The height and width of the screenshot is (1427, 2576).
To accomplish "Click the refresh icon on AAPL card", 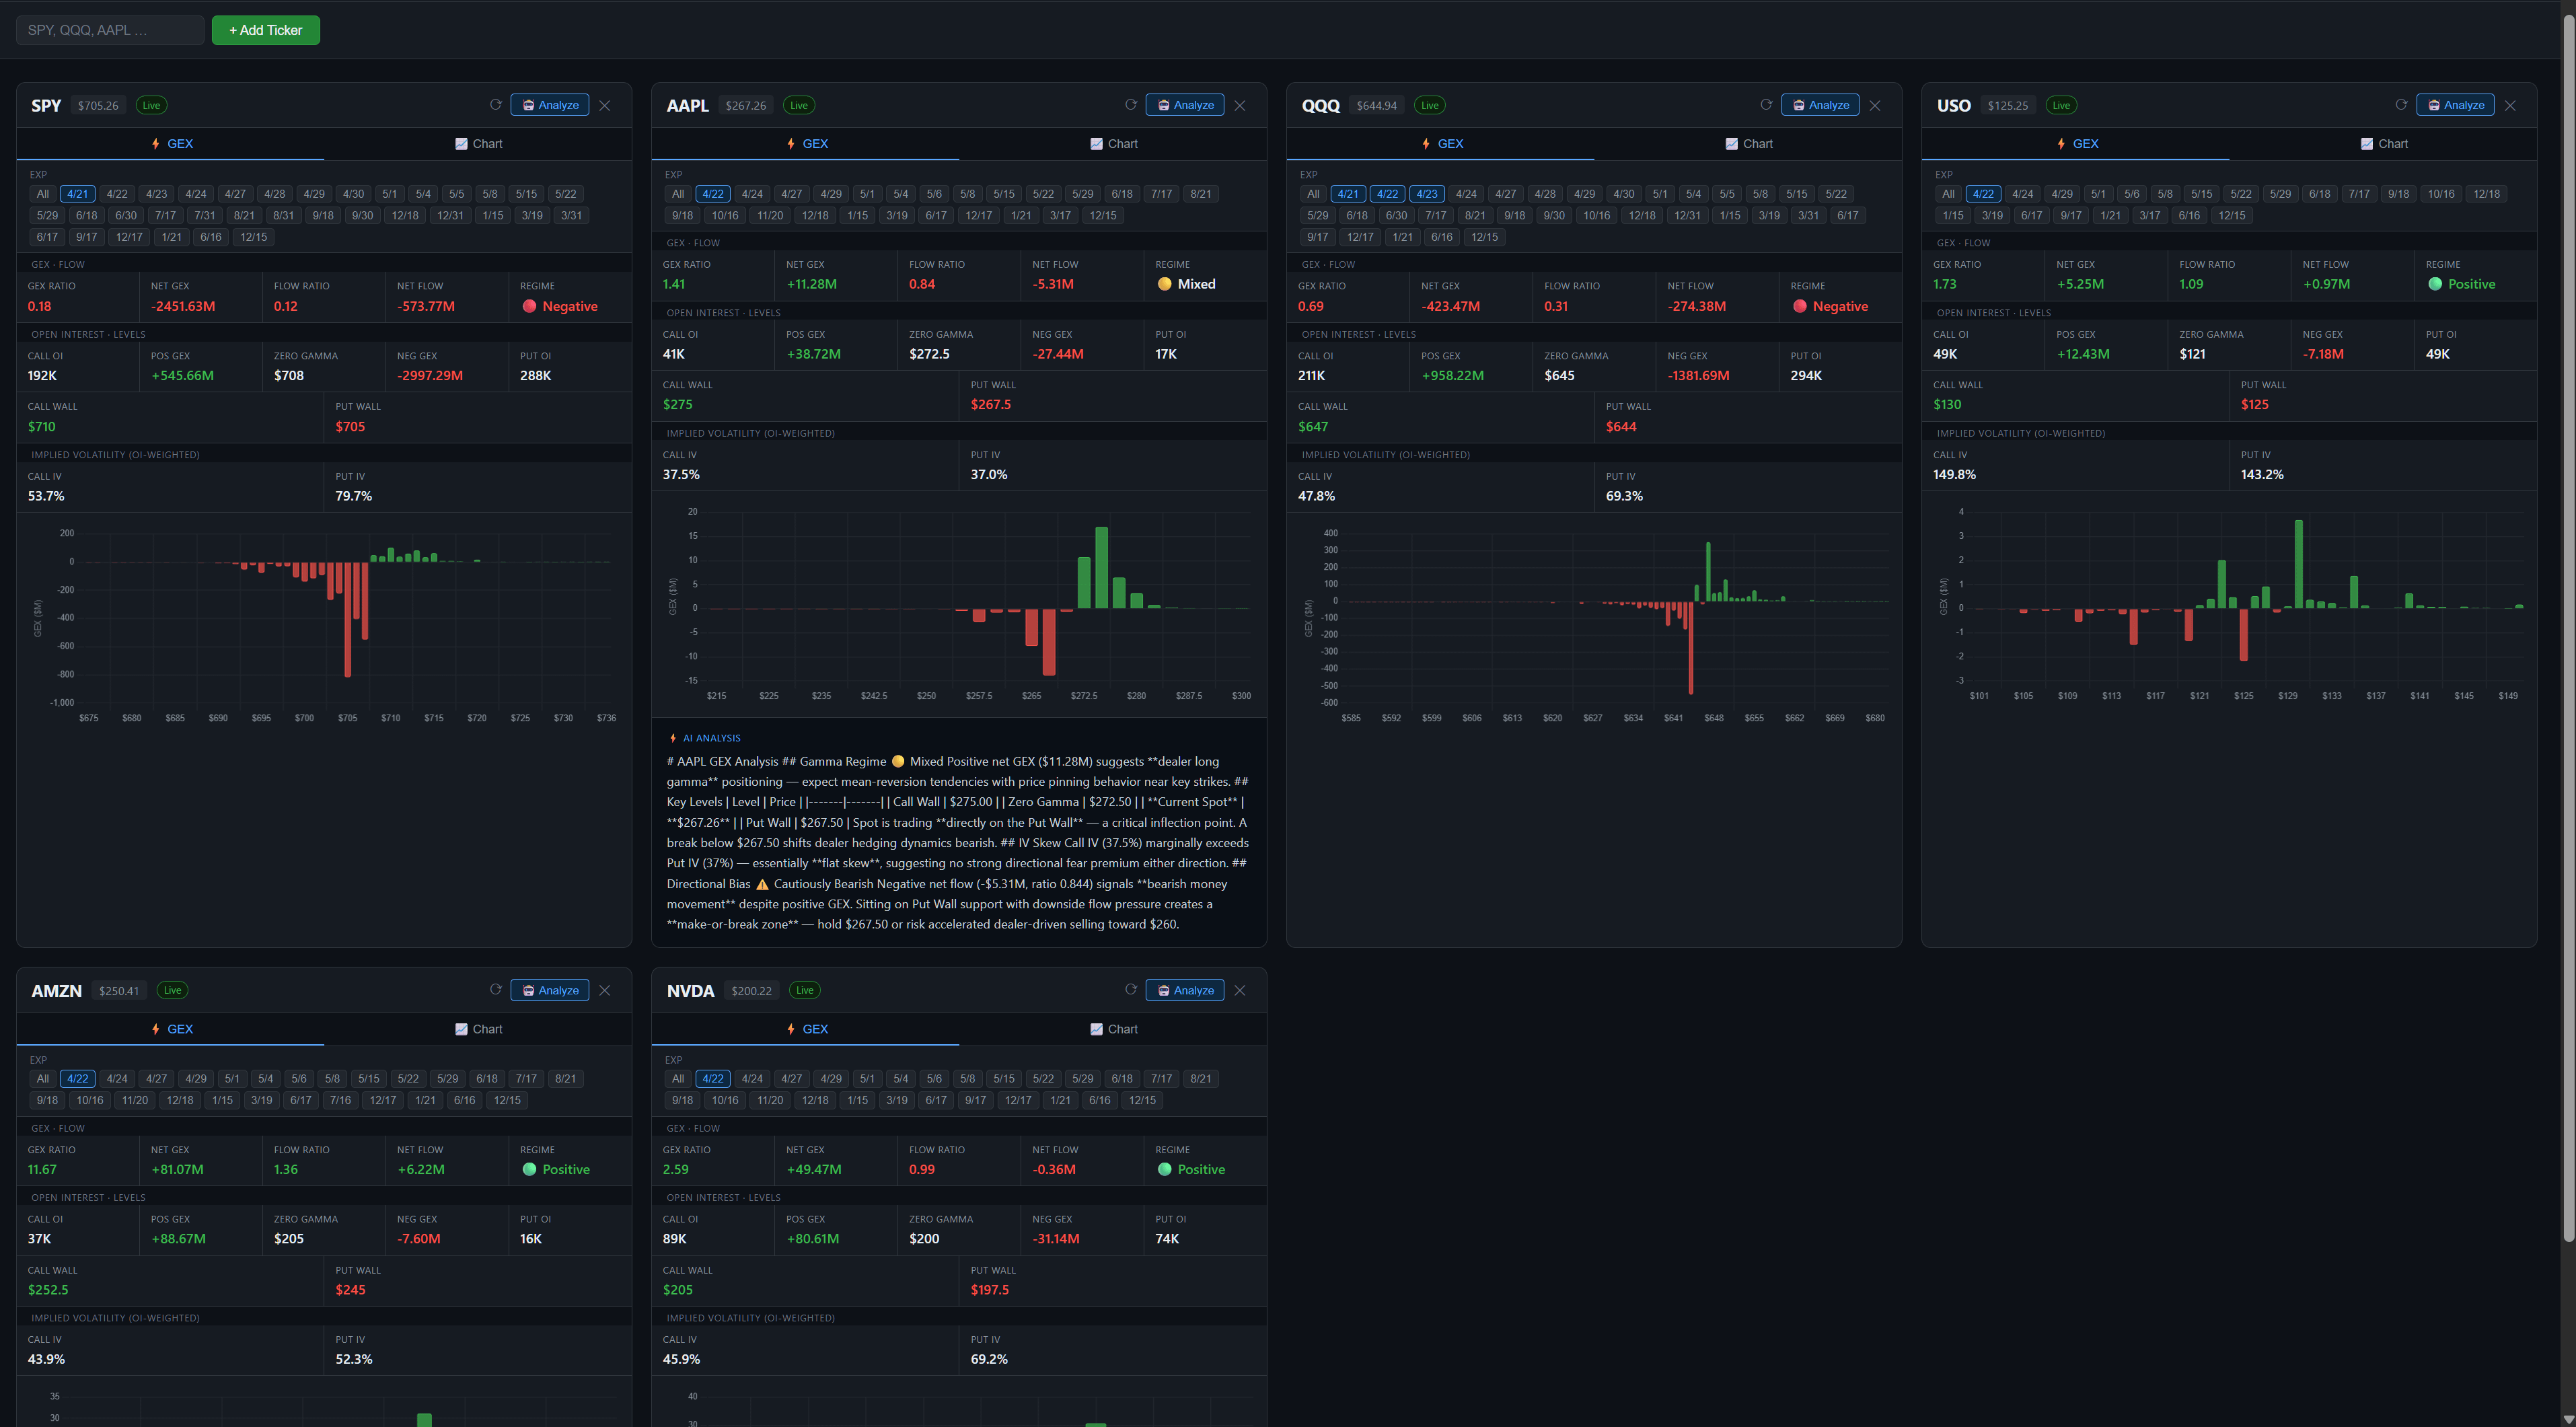I will coord(1130,105).
